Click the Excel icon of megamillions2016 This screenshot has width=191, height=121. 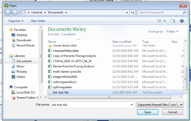[50, 77]
